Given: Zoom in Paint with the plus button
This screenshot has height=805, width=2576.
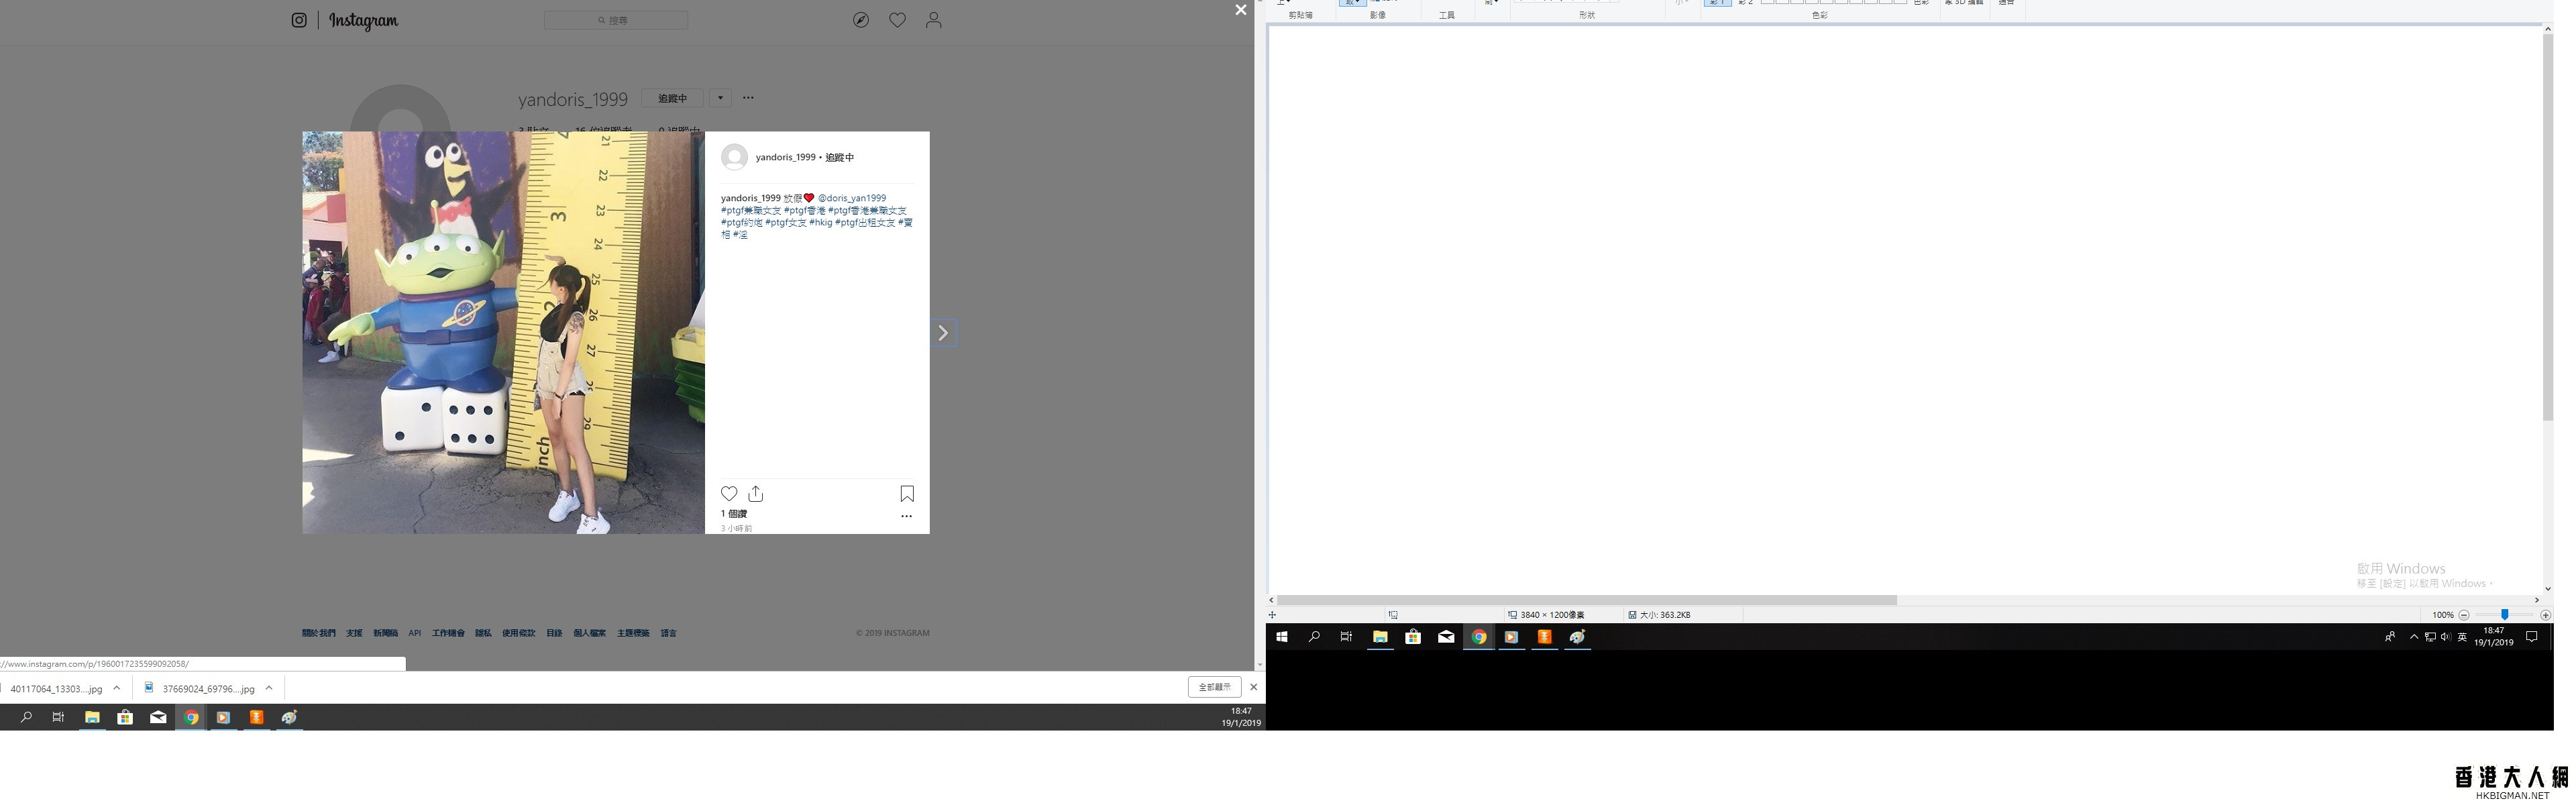Looking at the screenshot, I should (2545, 615).
